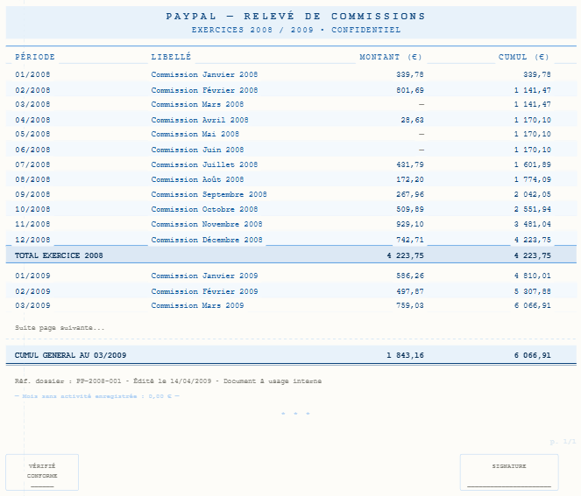This screenshot has width=581, height=496.
Task: Click the Réf. dossier footer line
Action: point(168,381)
